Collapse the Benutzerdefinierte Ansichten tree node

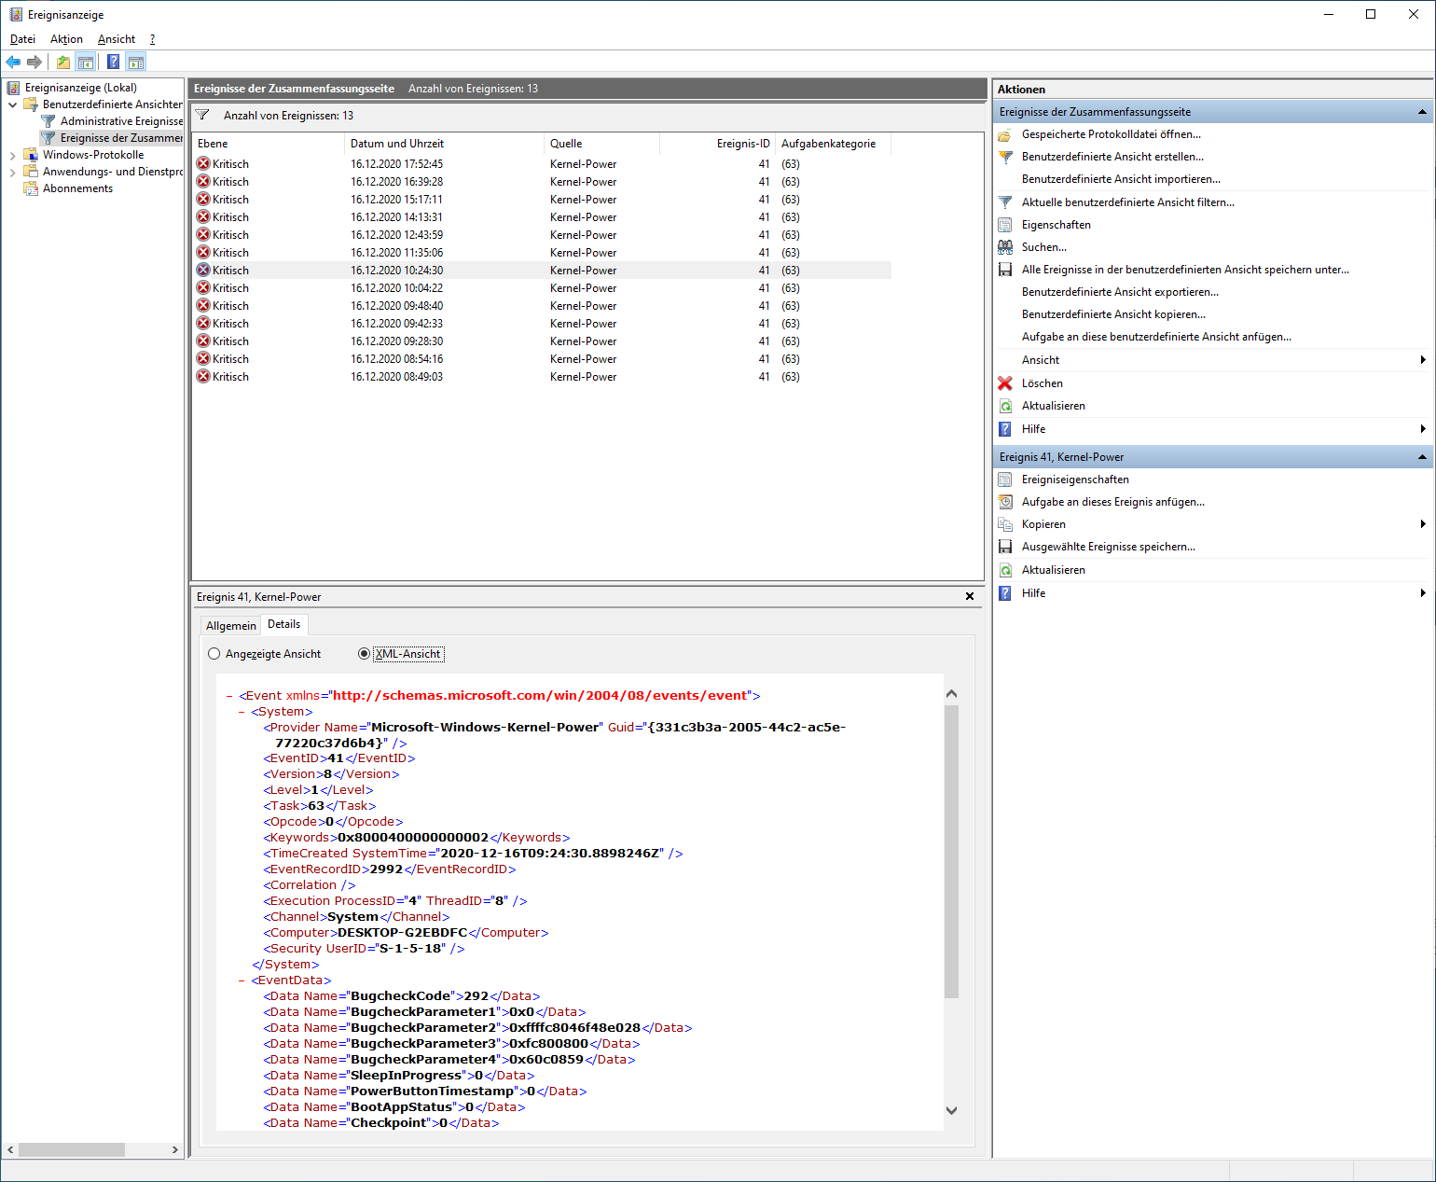[x=12, y=104]
